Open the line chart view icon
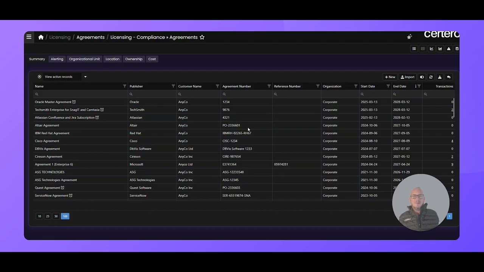 coord(431,49)
